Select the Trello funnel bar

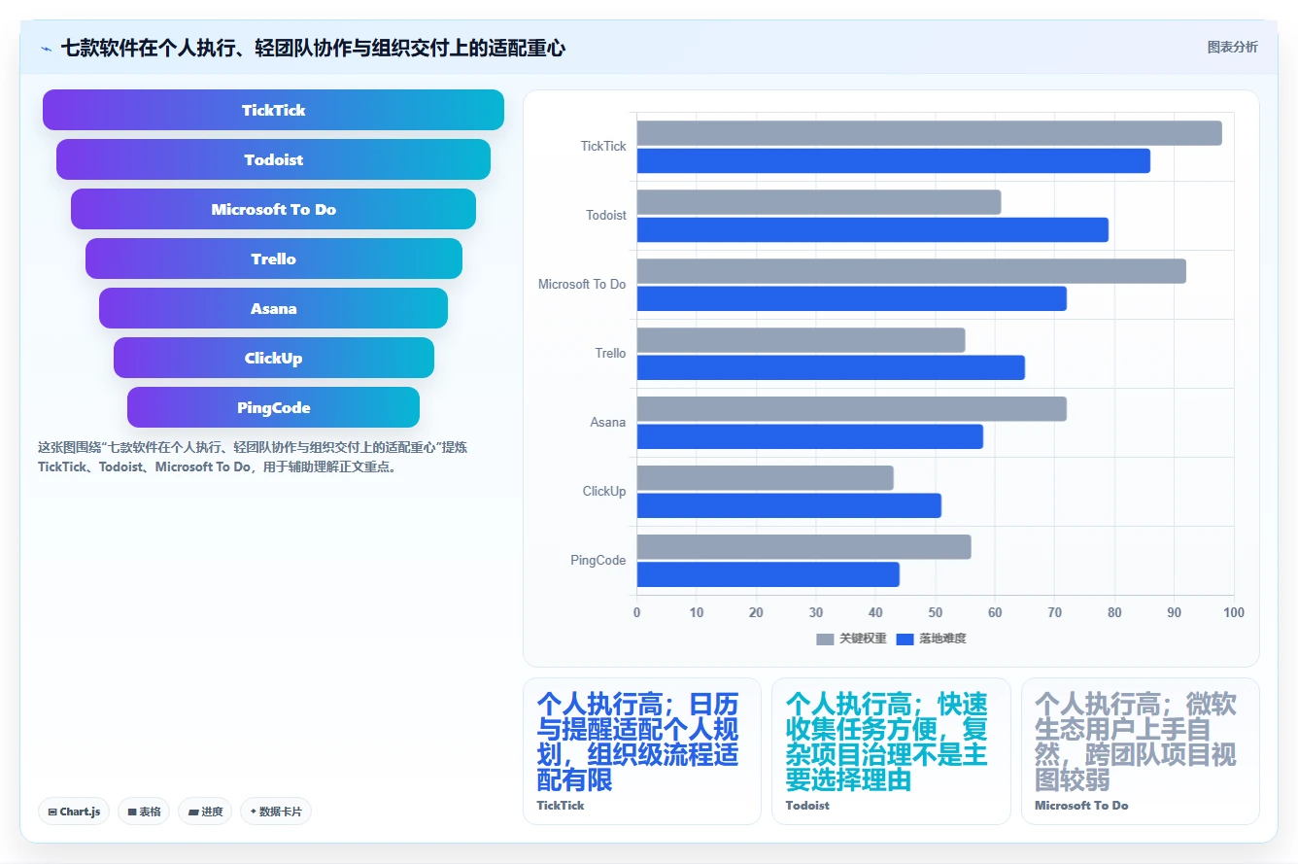[273, 259]
